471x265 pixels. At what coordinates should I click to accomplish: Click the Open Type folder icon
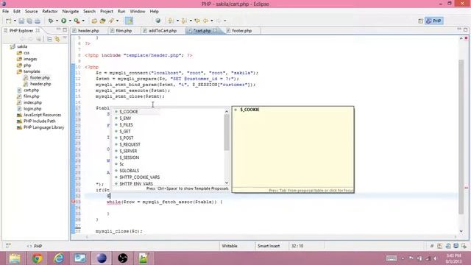(94, 21)
